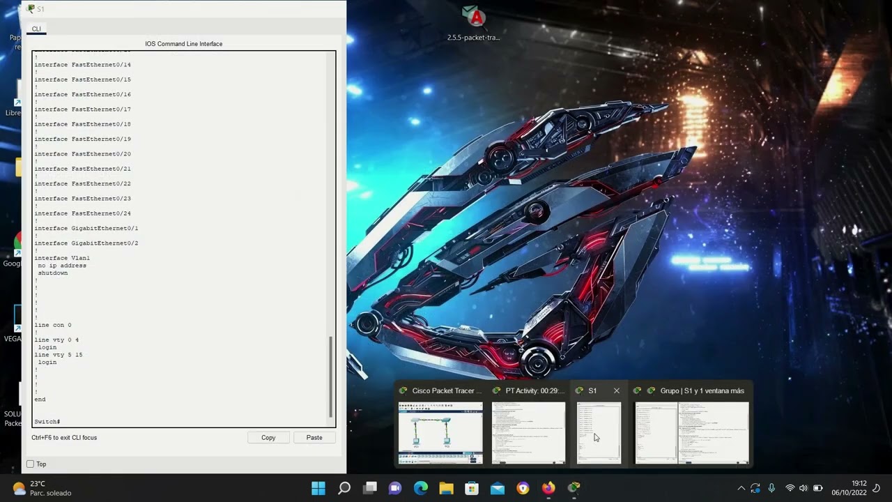This screenshot has height=502, width=892.
Task: Select the PT Activity window thumbnail
Action: (529, 432)
